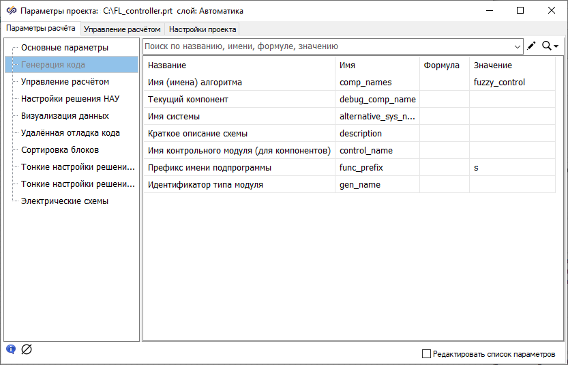The height and width of the screenshot is (365, 568).
Task: Expand search options arrow next to magnifier
Action: tap(556, 46)
